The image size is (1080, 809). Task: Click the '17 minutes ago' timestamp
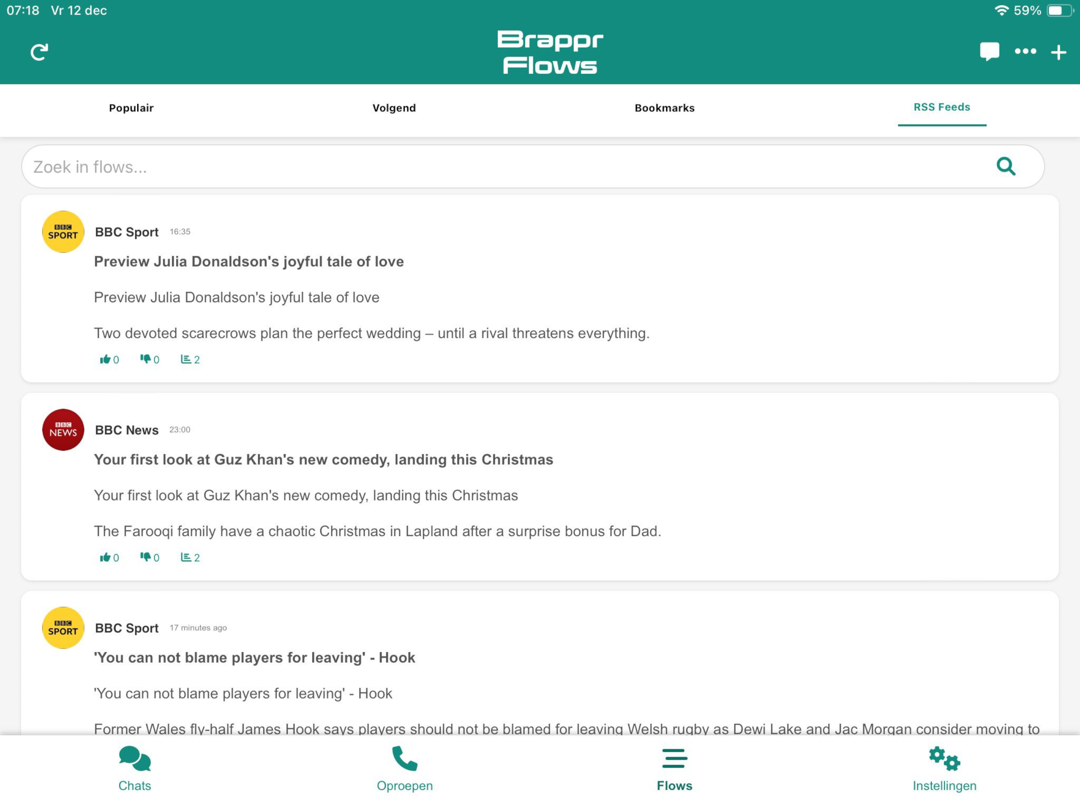click(198, 627)
